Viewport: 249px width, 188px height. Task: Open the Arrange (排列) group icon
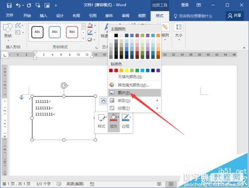coord(165,27)
